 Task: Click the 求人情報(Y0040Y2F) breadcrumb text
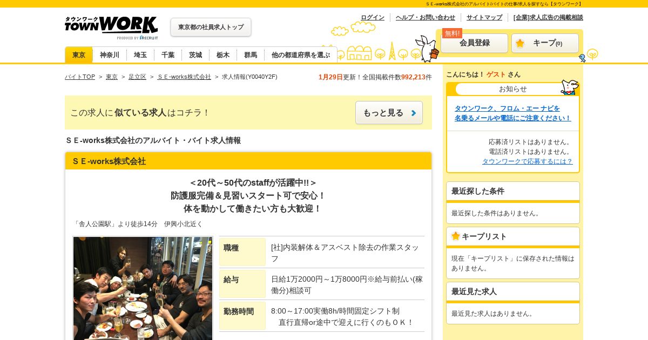(x=249, y=77)
